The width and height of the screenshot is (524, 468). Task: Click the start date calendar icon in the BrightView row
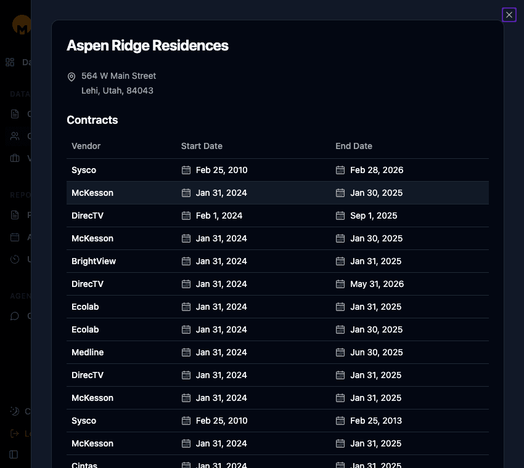(186, 261)
